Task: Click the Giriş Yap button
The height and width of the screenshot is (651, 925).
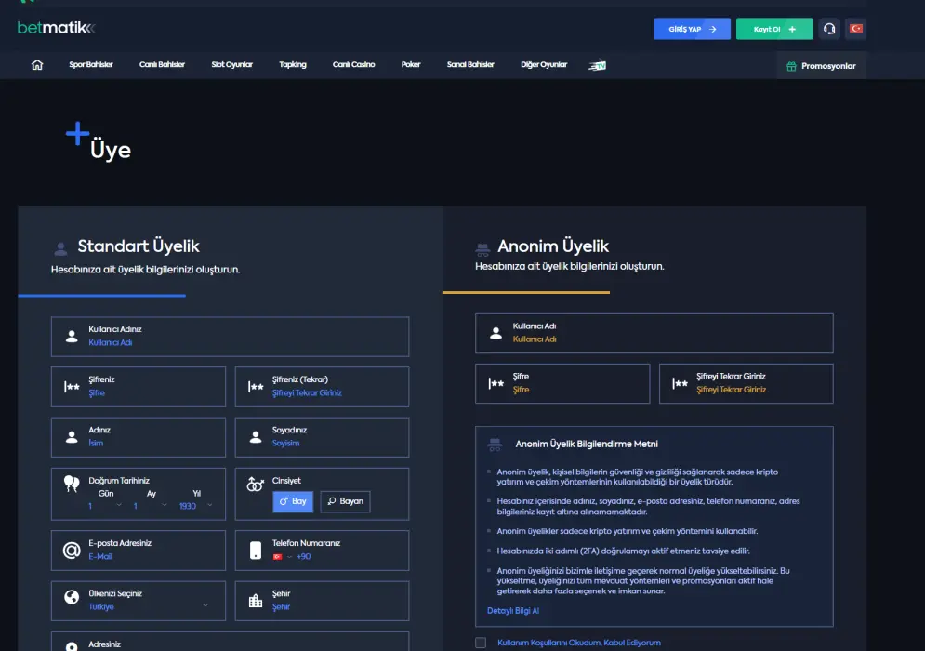Action: click(x=692, y=29)
